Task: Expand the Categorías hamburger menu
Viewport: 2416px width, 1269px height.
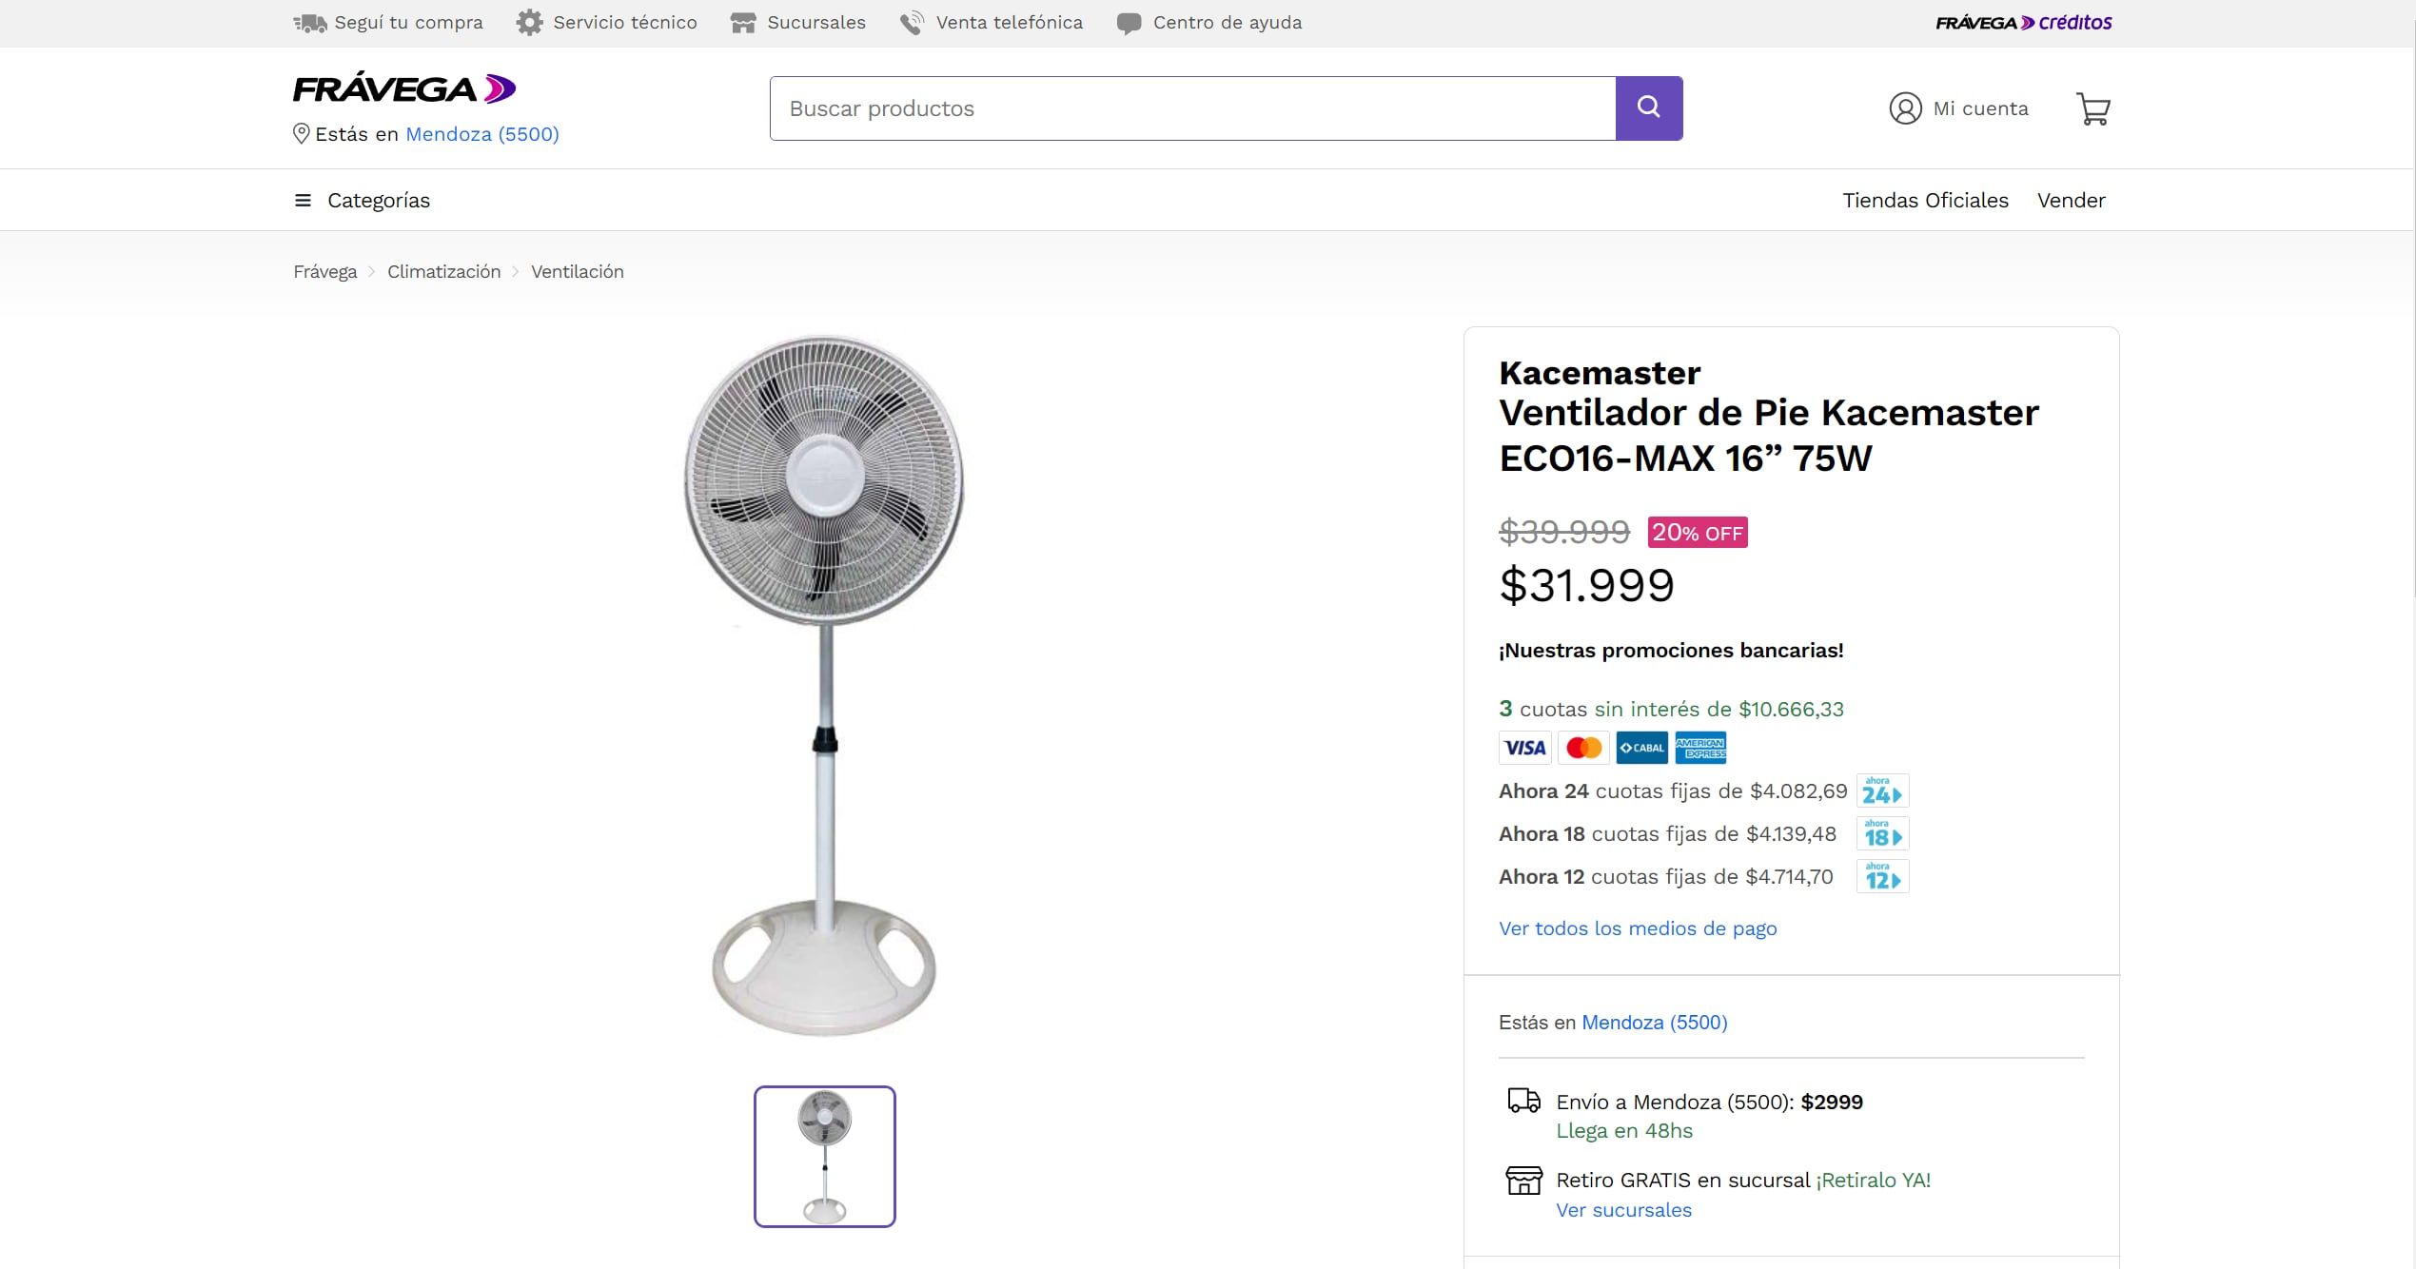Action: click(302, 200)
